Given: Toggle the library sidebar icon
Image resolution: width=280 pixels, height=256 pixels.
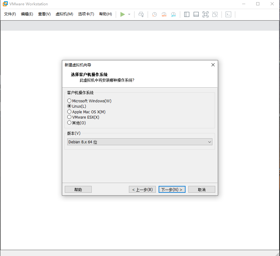Looking at the screenshot, I should (186, 14).
